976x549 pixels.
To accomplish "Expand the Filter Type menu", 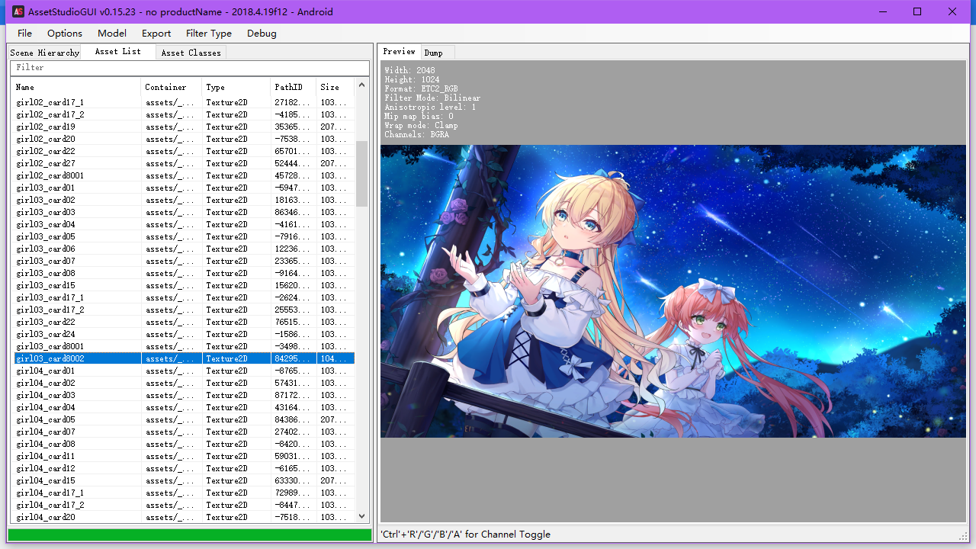I will tap(209, 33).
